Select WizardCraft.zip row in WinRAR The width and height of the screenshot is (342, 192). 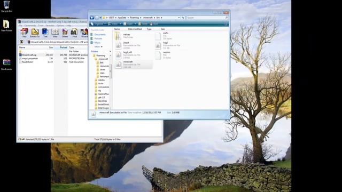pyautogui.click(x=53, y=55)
